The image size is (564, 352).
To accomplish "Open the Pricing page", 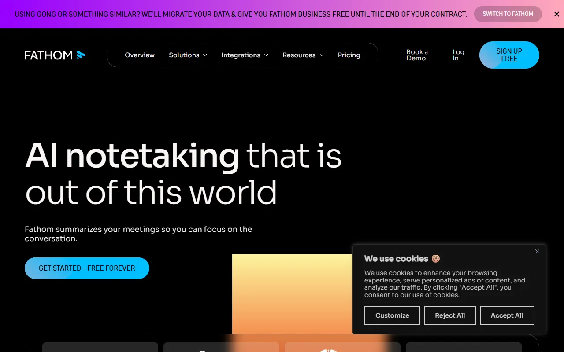I will click(349, 55).
